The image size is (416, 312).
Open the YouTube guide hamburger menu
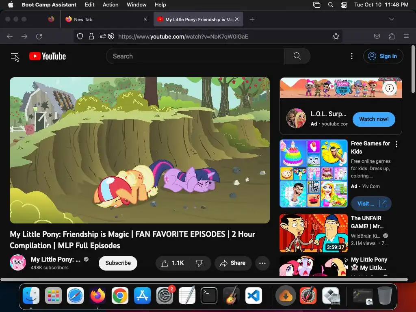(x=15, y=56)
